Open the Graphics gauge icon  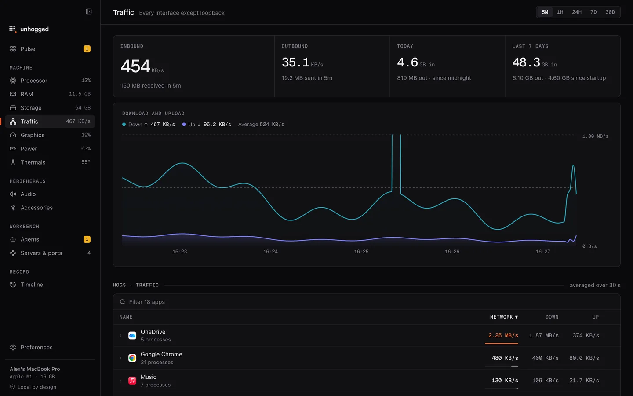point(13,135)
